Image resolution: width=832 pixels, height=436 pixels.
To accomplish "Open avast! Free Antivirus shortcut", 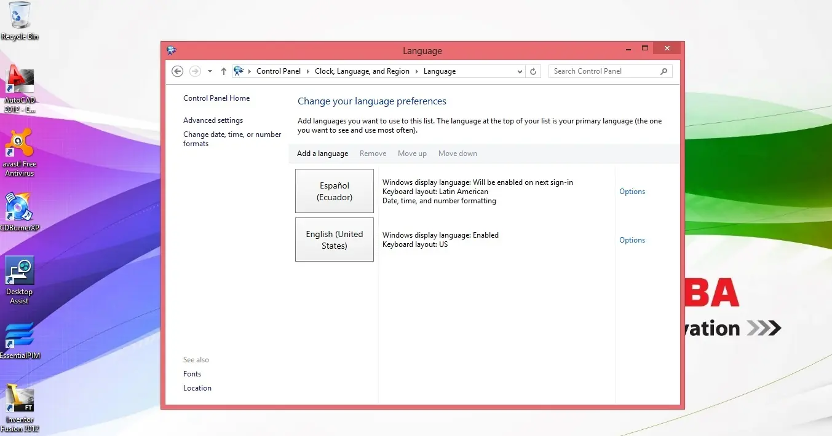I will pos(20,153).
